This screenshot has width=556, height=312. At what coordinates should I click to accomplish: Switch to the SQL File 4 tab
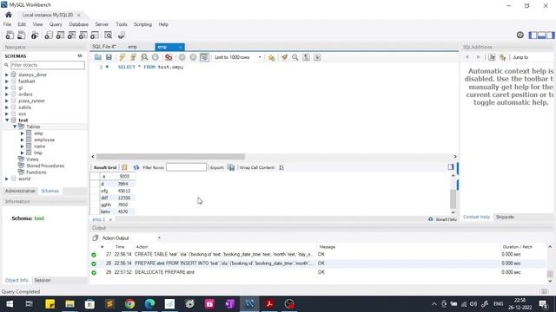pos(104,47)
